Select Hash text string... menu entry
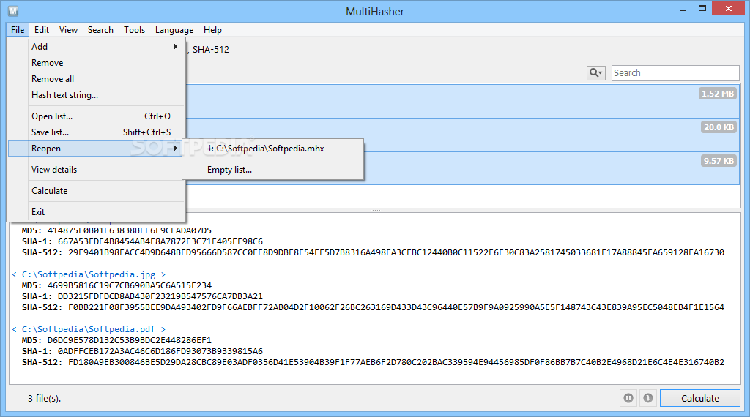Viewport: 750px width, 417px height. click(x=96, y=95)
